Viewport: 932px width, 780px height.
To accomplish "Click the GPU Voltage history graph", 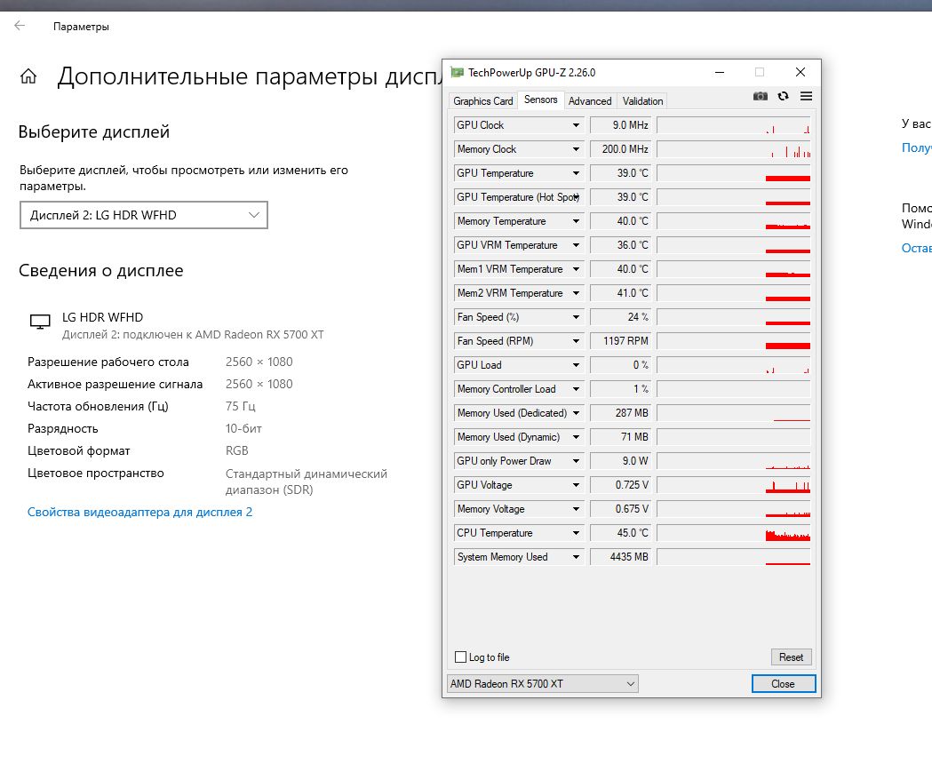I will coord(734,485).
